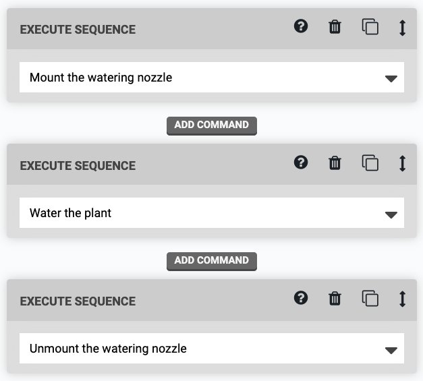
Task: Delete the Water the plant step
Action: (x=335, y=163)
